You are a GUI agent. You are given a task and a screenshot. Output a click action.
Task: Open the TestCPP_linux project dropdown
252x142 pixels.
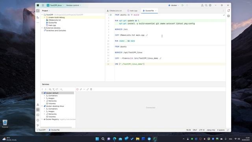point(55,5)
